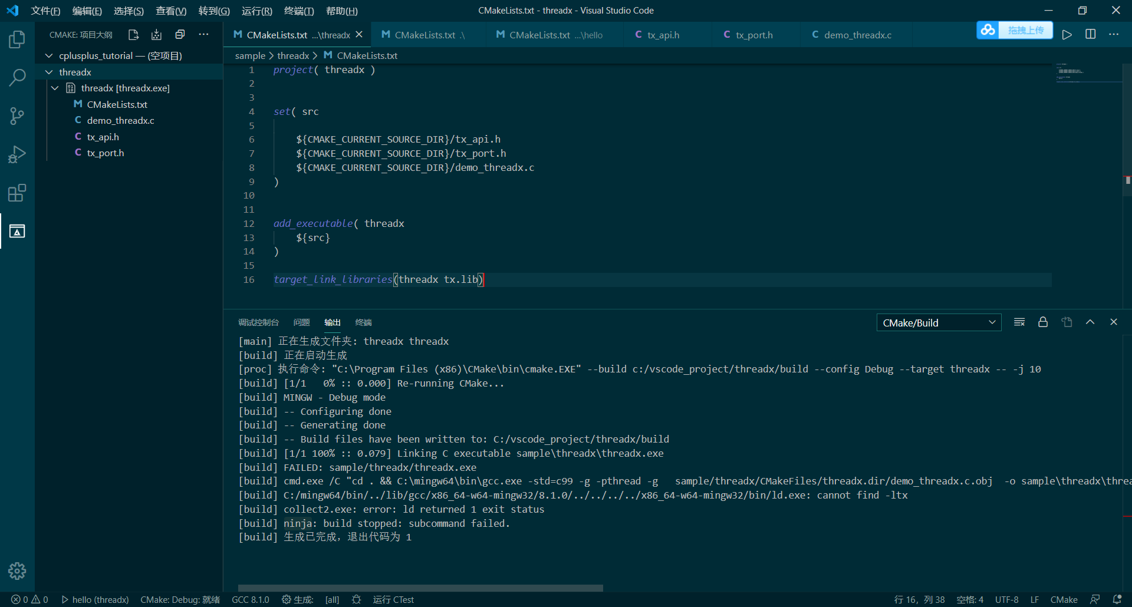
Task: Click the output panel horizontal scrollbar
Action: 420,588
